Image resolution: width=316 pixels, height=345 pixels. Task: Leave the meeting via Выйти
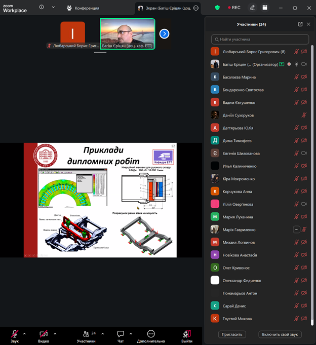pyautogui.click(x=187, y=334)
